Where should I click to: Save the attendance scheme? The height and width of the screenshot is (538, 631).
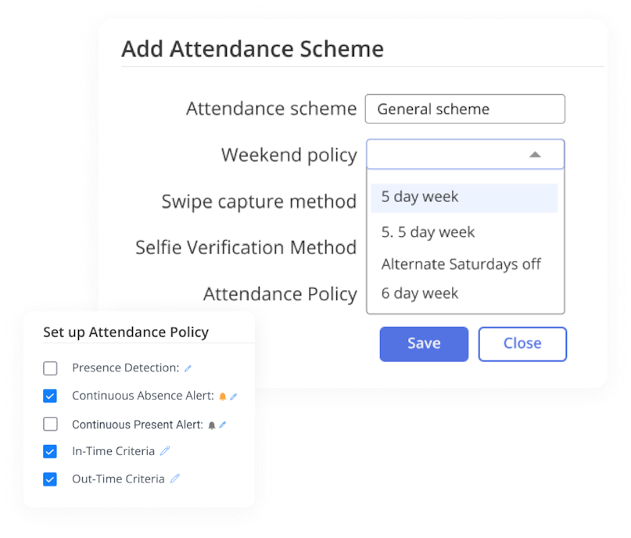(424, 343)
